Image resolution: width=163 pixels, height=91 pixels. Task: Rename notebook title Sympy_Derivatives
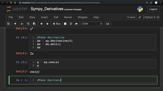click(47, 9)
